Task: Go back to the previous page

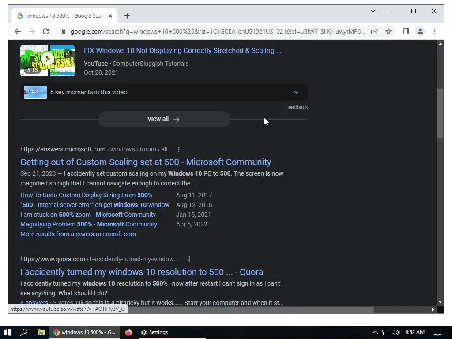Action: [x=18, y=31]
